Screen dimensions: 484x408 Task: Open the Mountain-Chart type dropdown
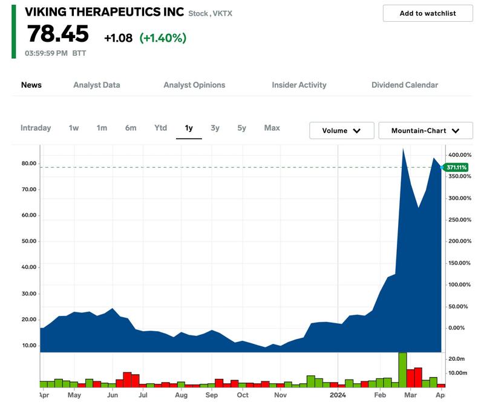426,131
